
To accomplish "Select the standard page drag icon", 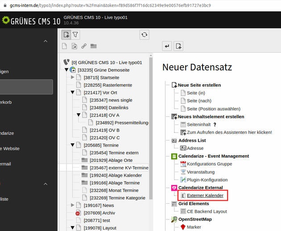I will [64, 46].
